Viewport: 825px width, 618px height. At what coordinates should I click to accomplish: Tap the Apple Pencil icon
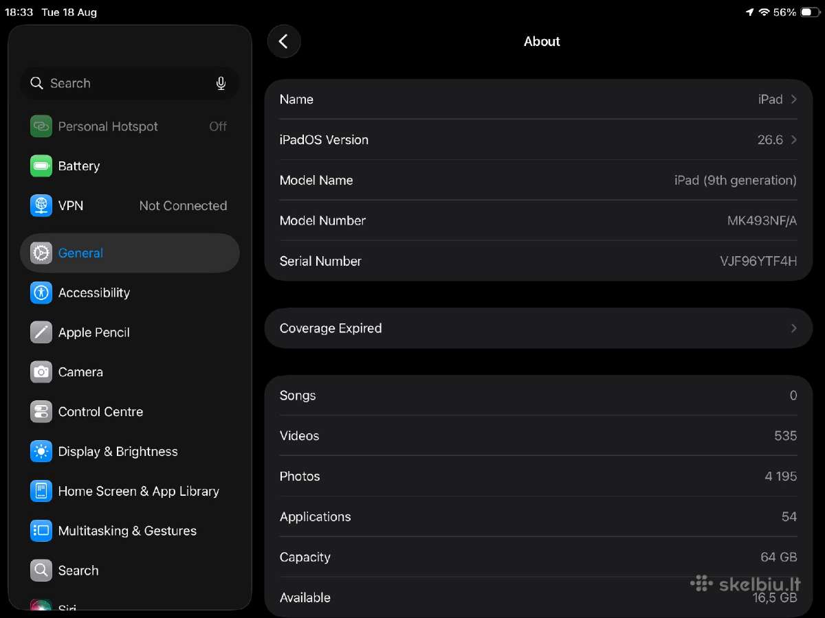pos(41,332)
